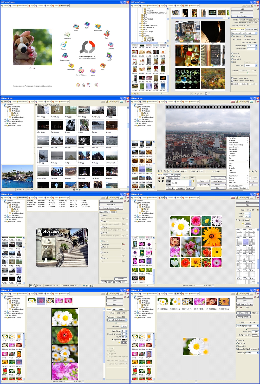Image resolution: width=260 pixels, height=384 pixels.
Task: Open the Splitter tool icon
Action: click(x=93, y=71)
